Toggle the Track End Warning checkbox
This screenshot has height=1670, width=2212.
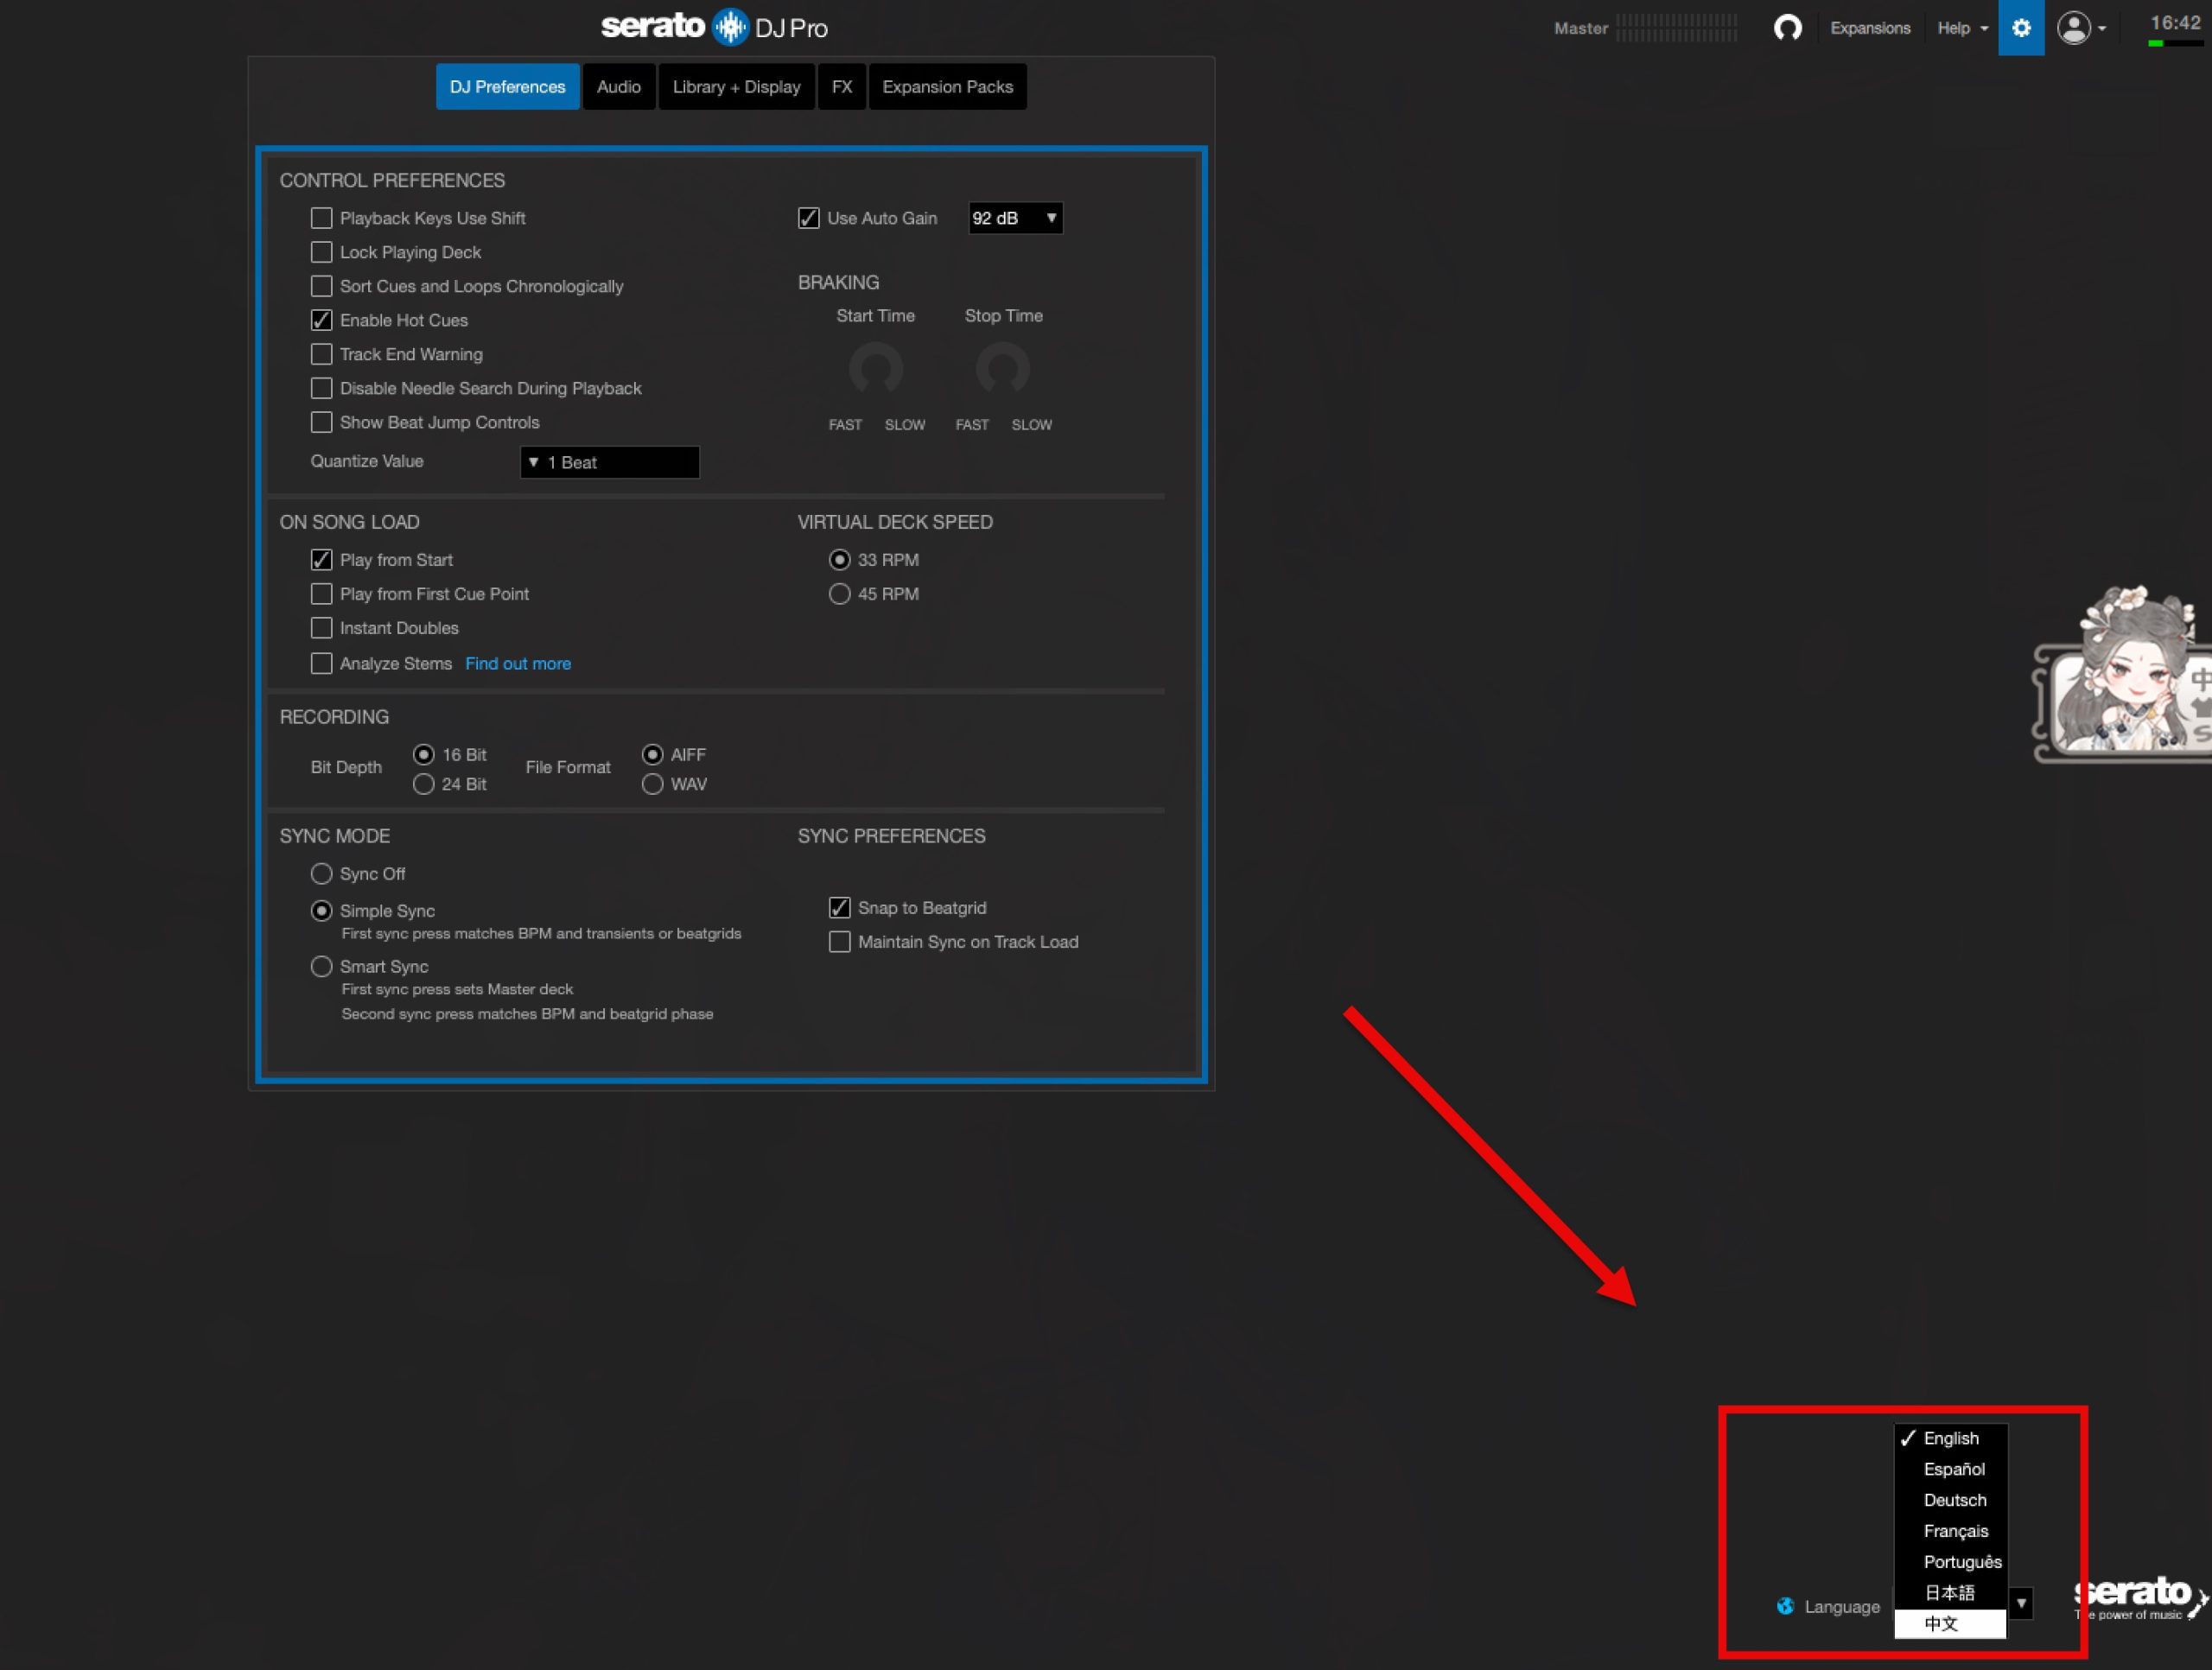coord(321,354)
